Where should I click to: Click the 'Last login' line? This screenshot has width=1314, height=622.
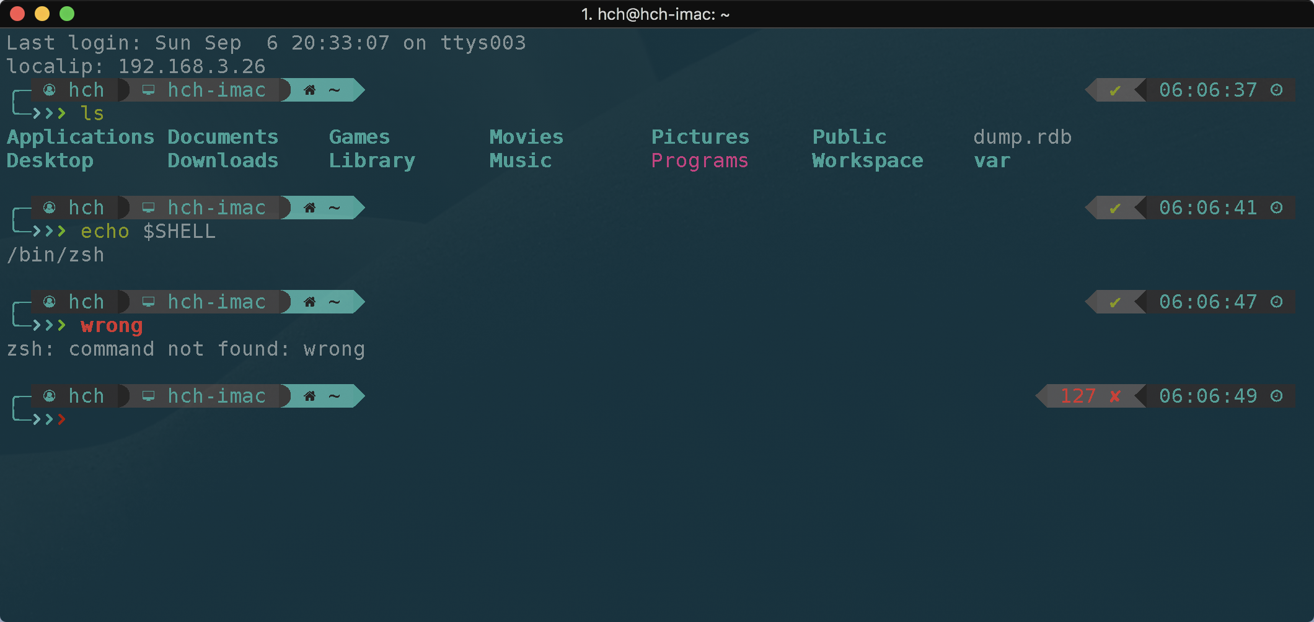(266, 43)
